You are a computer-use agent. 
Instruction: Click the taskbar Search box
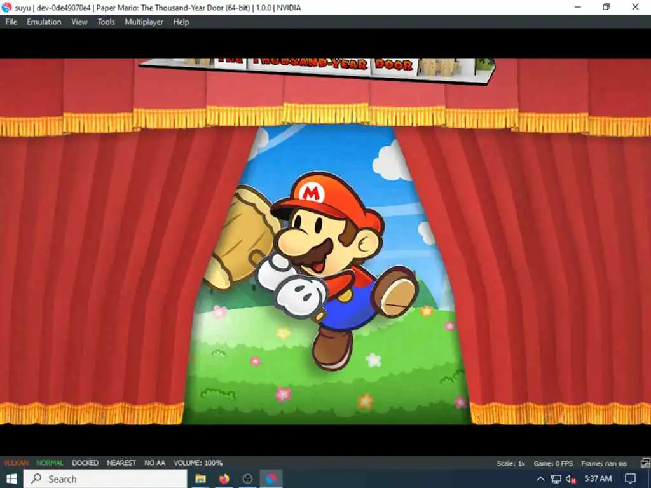105,479
